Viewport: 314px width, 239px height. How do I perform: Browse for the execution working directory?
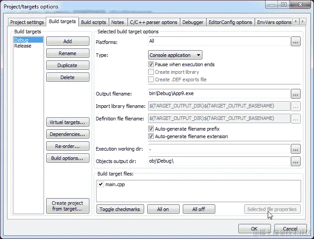tap(296, 149)
